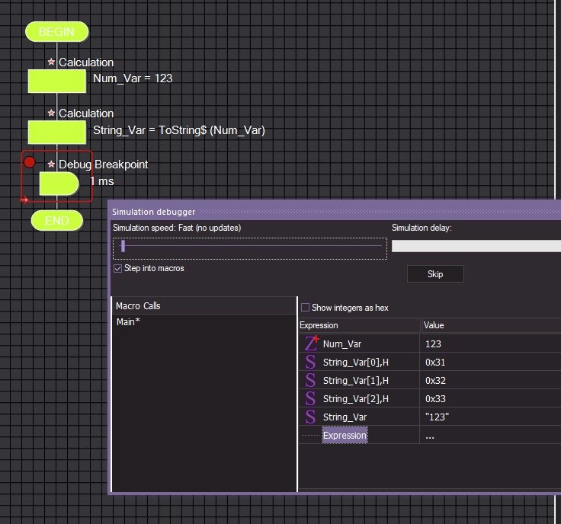This screenshot has height=524, width=561.
Task: Click star icon beside Debug Breakpoint label
Action: [51, 164]
